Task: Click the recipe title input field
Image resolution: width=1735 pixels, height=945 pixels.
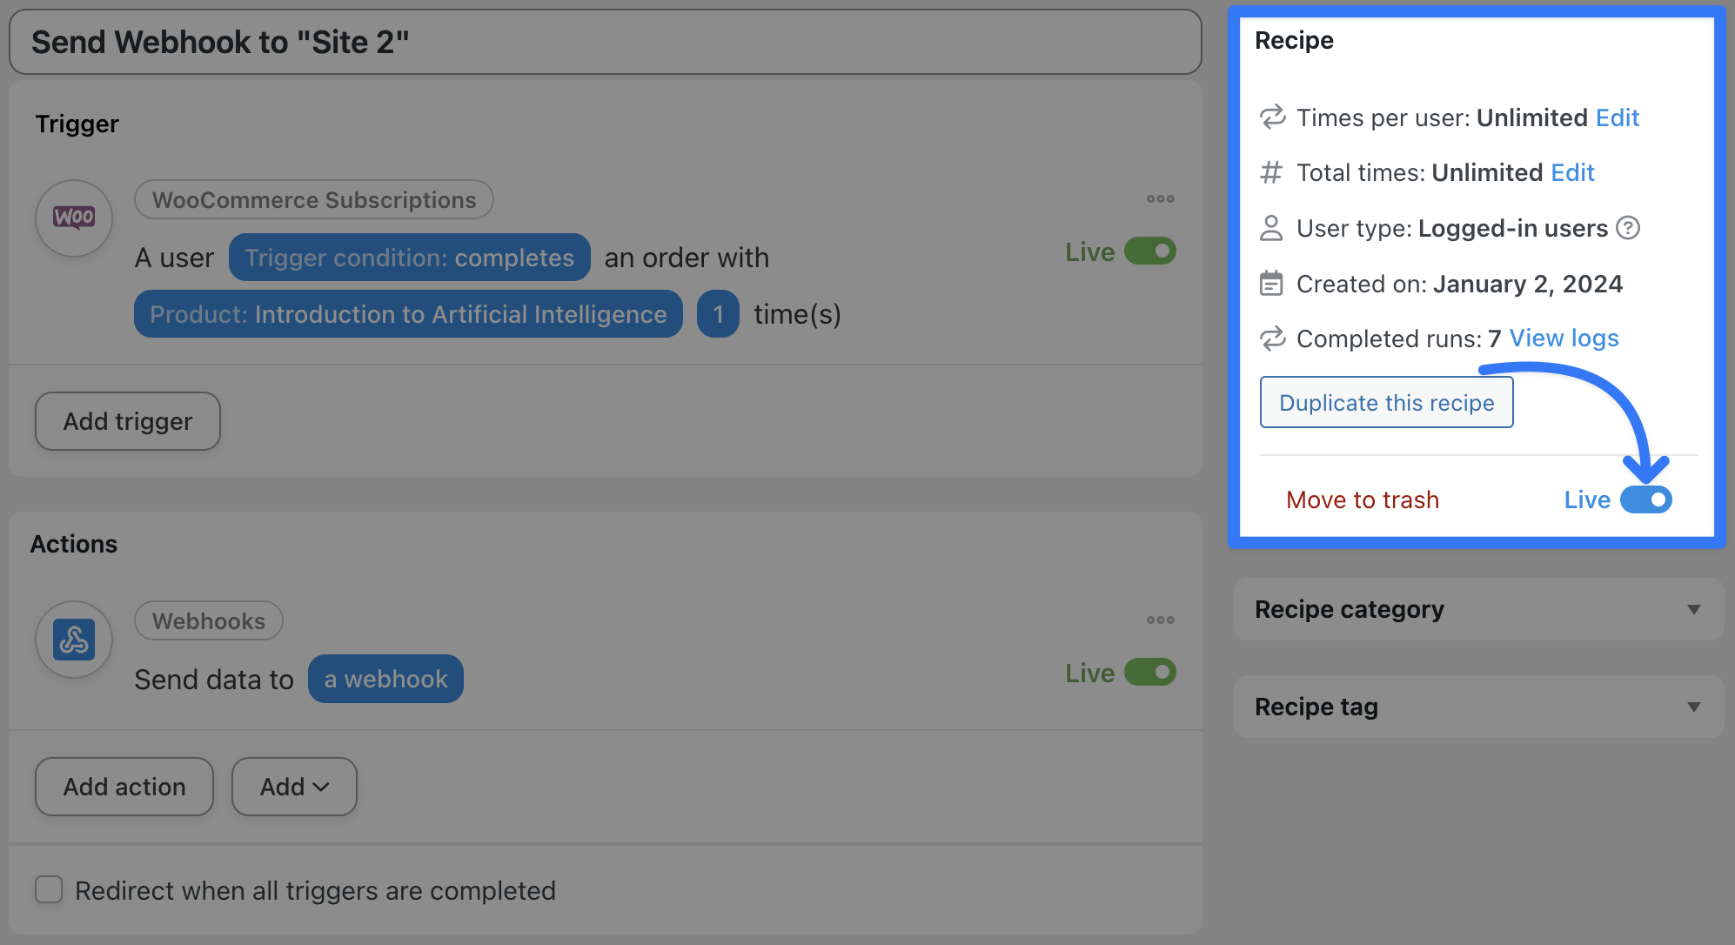Action: (605, 42)
